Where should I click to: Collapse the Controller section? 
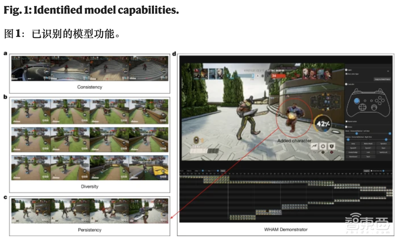click(x=346, y=84)
